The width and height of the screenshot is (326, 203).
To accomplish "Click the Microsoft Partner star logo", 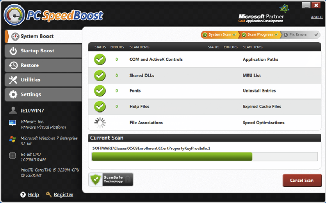I will click(284, 9).
